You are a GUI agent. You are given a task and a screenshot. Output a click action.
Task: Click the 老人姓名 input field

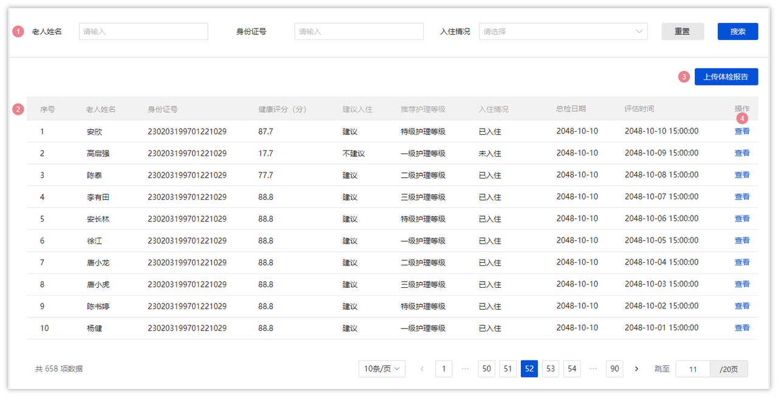click(143, 32)
